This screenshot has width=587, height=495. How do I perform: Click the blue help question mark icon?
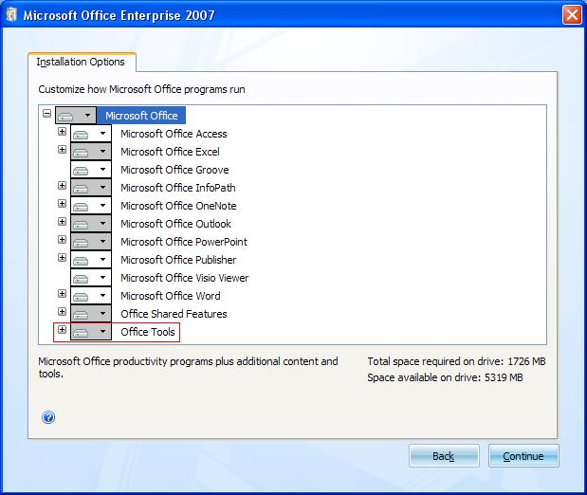48,417
